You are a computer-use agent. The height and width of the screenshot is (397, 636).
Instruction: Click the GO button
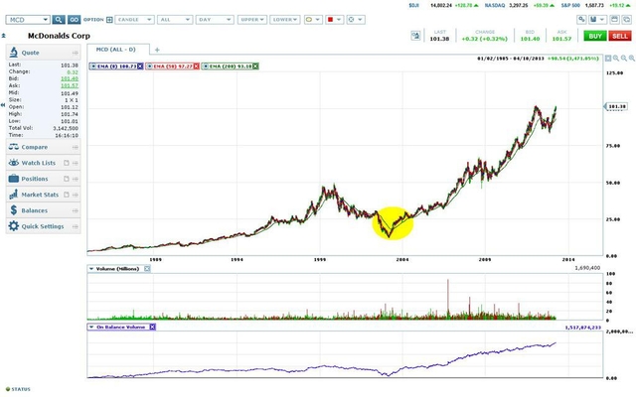click(74, 20)
